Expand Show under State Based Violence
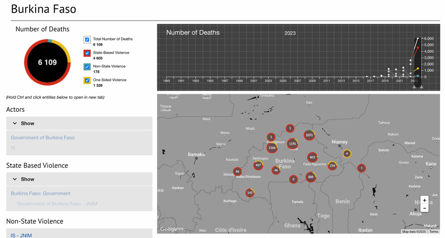Viewport: 445px width, 238px height. (x=79, y=179)
